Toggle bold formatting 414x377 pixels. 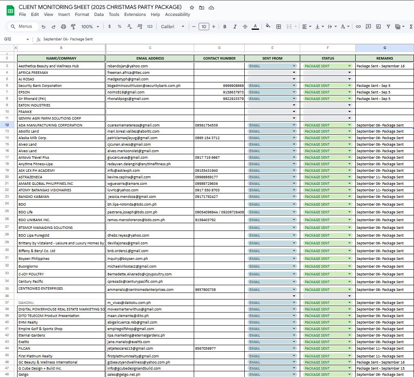coord(225,27)
